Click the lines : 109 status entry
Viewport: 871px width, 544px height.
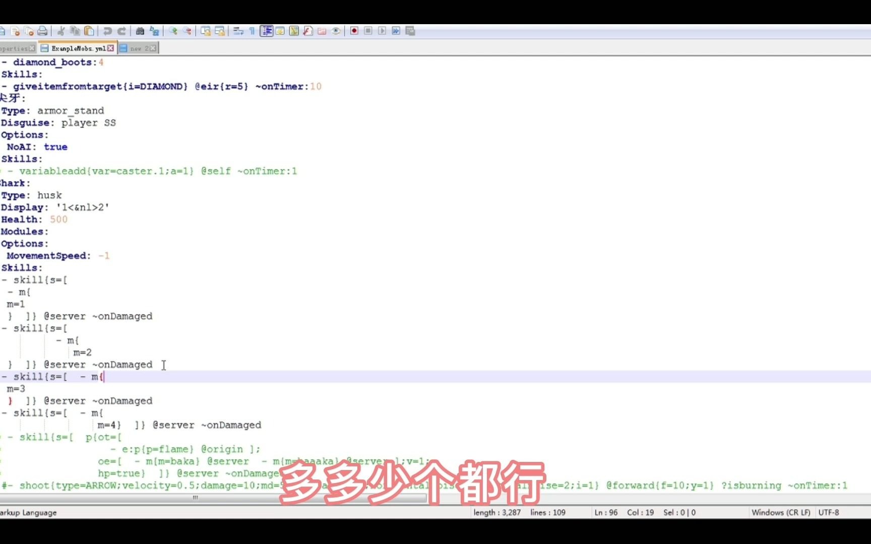pos(548,512)
